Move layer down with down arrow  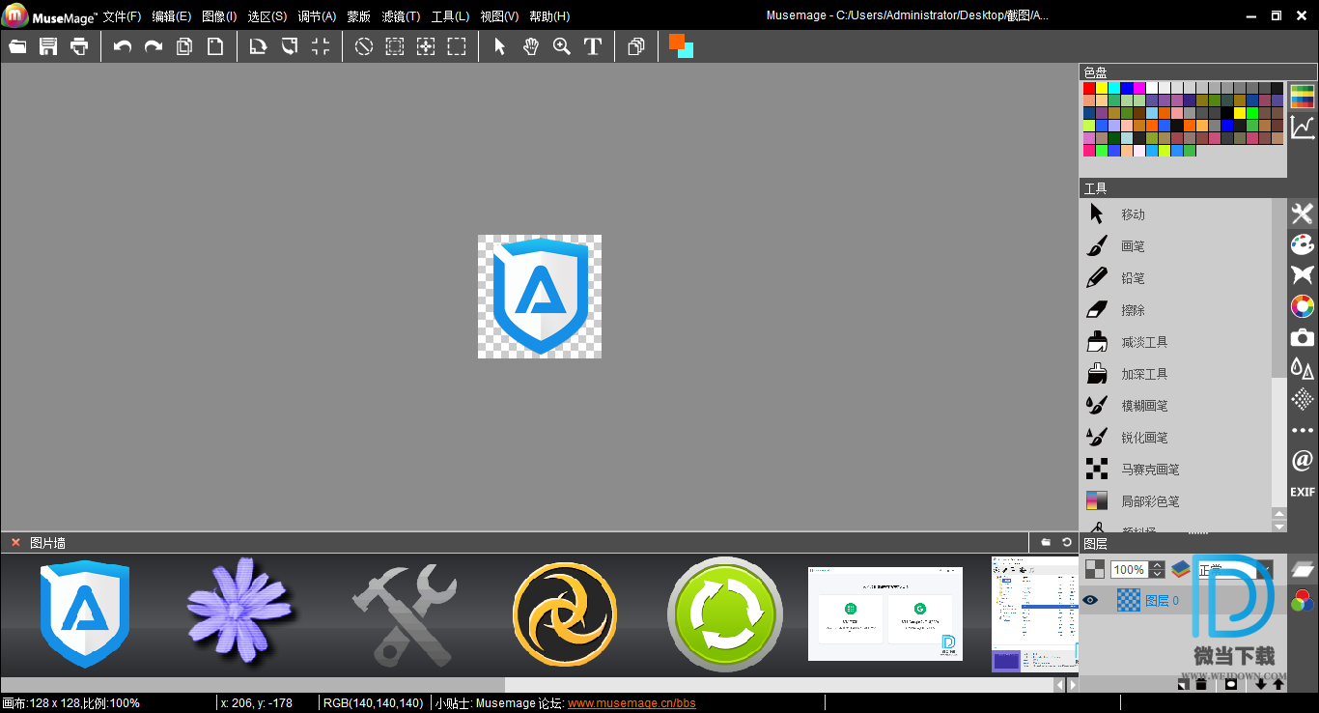tap(1260, 684)
